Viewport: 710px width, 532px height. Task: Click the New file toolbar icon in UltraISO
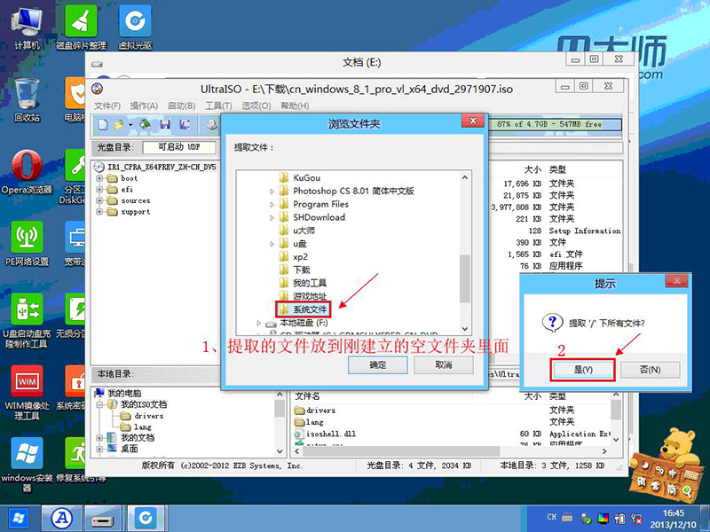tap(103, 124)
